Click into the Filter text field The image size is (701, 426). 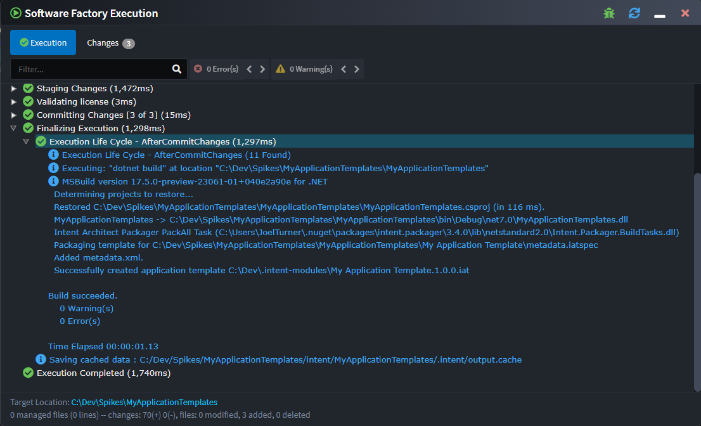tap(92, 69)
